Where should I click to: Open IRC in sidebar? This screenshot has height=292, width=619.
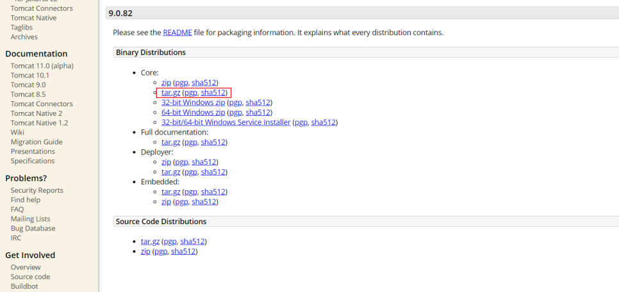16,238
